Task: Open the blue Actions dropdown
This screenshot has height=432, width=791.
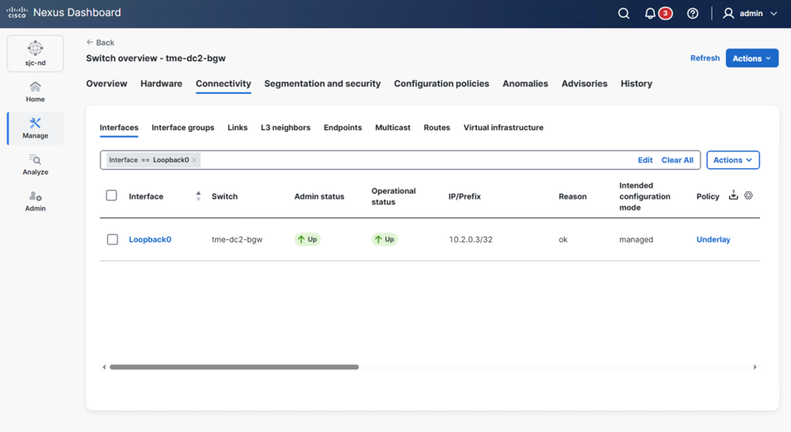Action: (751, 58)
